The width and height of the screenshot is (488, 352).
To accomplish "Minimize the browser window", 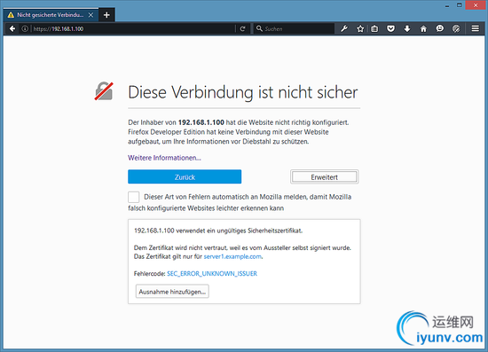I will pos(447,5).
